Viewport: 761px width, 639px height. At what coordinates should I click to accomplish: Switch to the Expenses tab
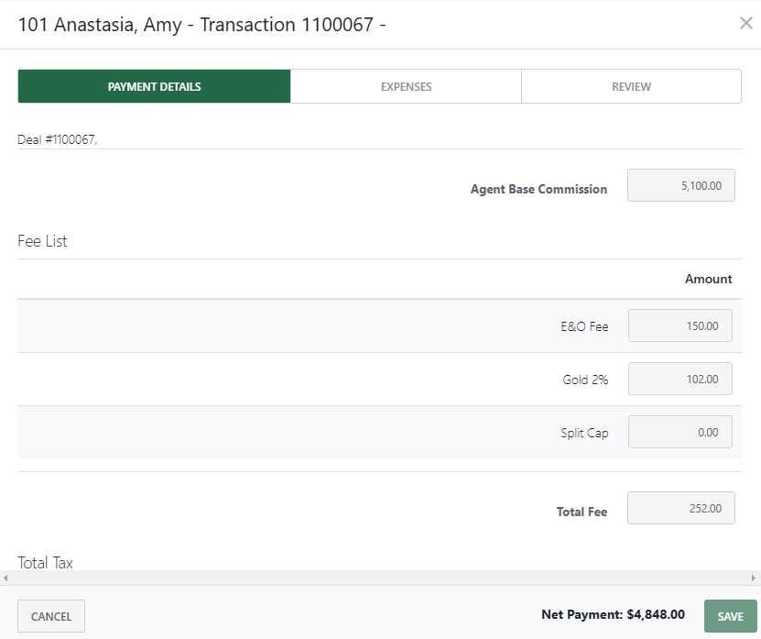[405, 86]
